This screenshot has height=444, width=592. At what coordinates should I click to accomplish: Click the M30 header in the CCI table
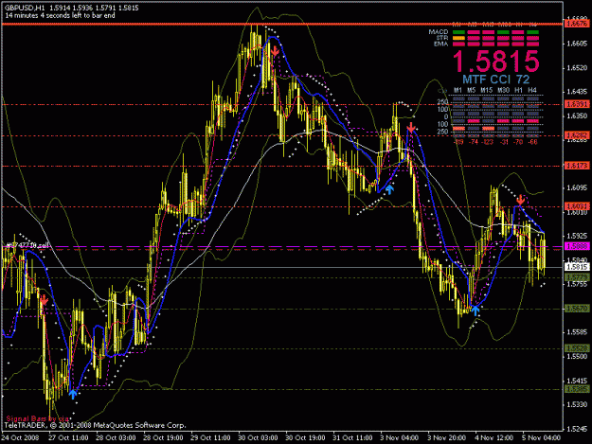503,90
